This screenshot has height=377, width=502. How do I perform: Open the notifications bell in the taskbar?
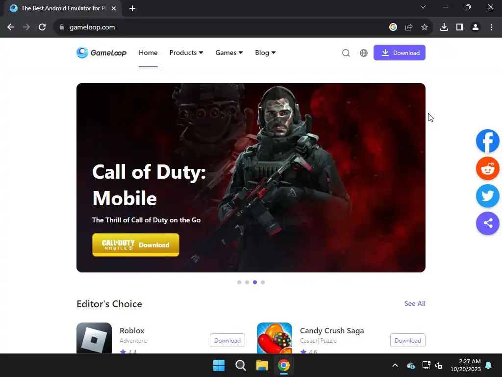(x=489, y=365)
